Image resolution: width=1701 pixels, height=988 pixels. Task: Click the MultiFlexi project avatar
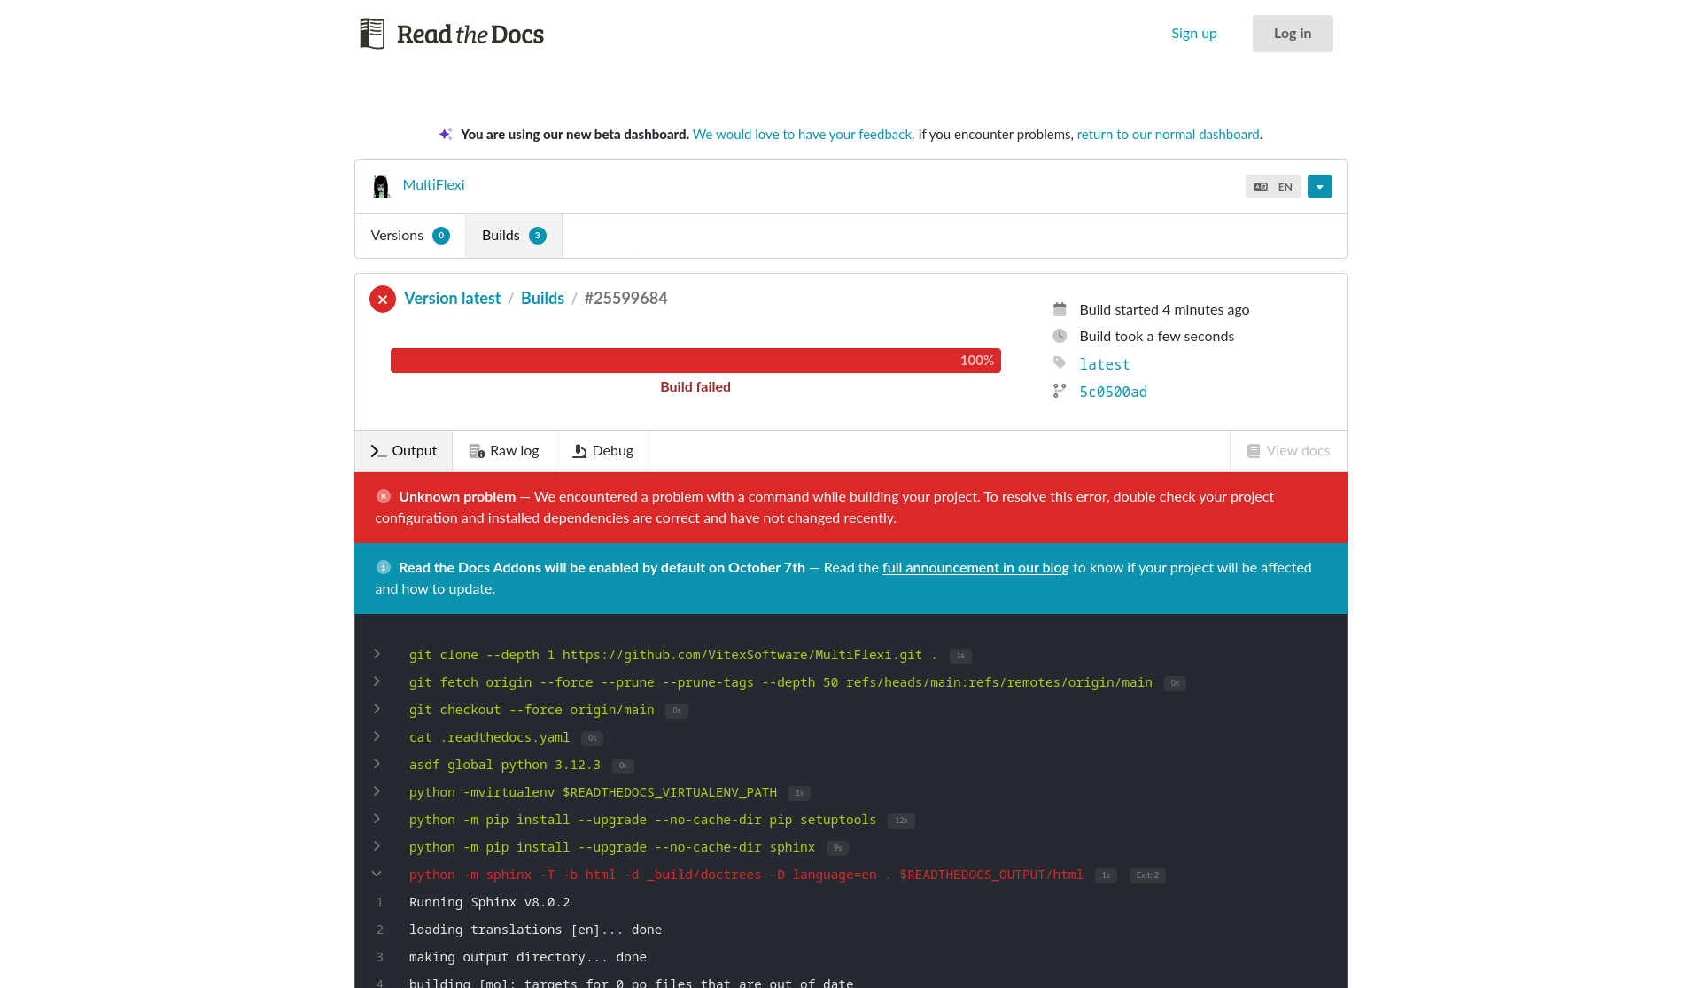click(x=381, y=186)
